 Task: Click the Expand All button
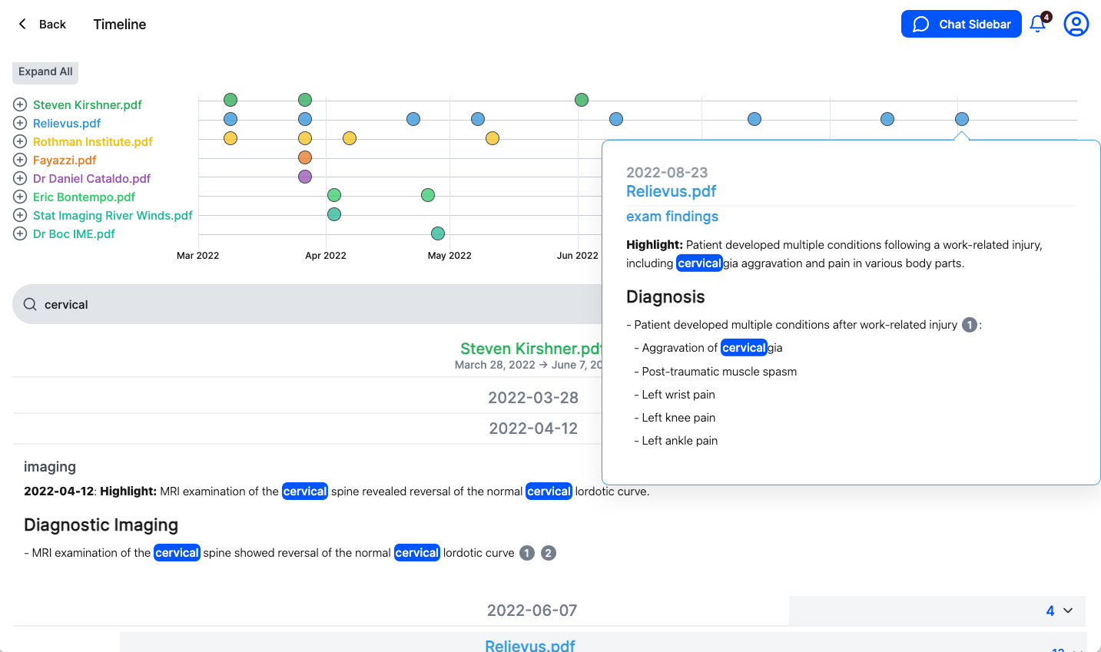[45, 72]
